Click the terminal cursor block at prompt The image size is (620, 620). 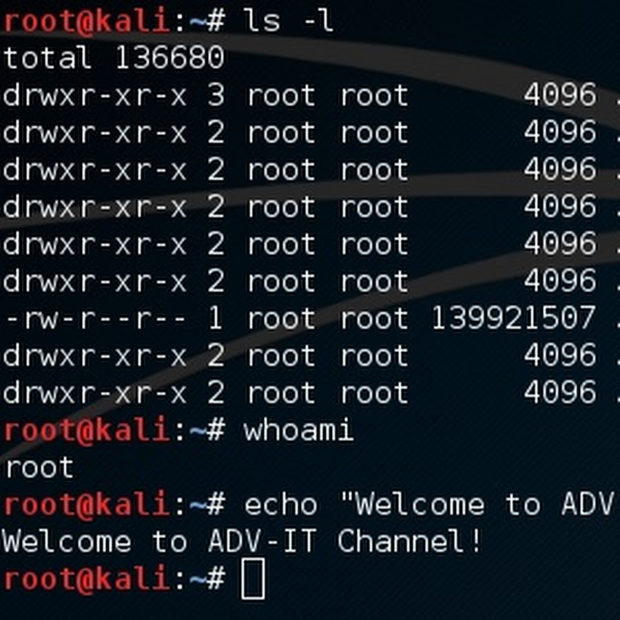253,578
